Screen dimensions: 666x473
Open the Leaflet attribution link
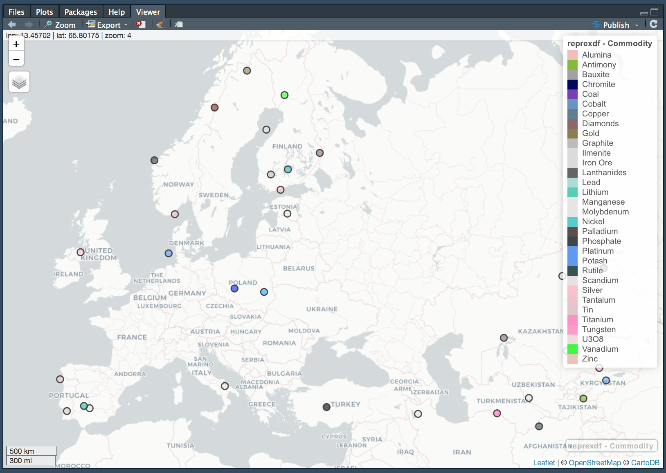tap(544, 462)
